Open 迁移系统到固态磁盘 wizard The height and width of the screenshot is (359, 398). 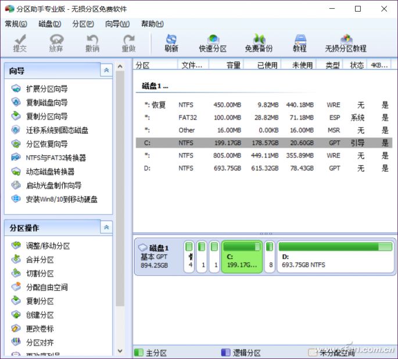(57, 130)
